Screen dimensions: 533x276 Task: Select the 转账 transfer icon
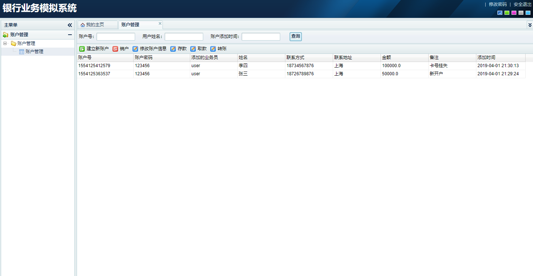[212, 48]
